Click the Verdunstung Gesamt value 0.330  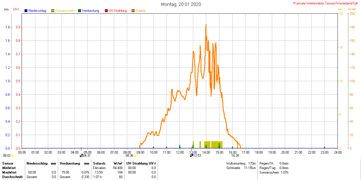pos(85,177)
